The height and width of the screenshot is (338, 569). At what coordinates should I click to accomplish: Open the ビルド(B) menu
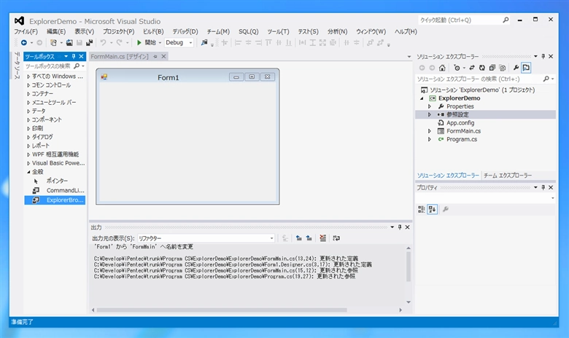coord(153,31)
